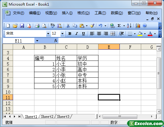
Task: Go to first sheet tab navigation button
Action: 5,116
